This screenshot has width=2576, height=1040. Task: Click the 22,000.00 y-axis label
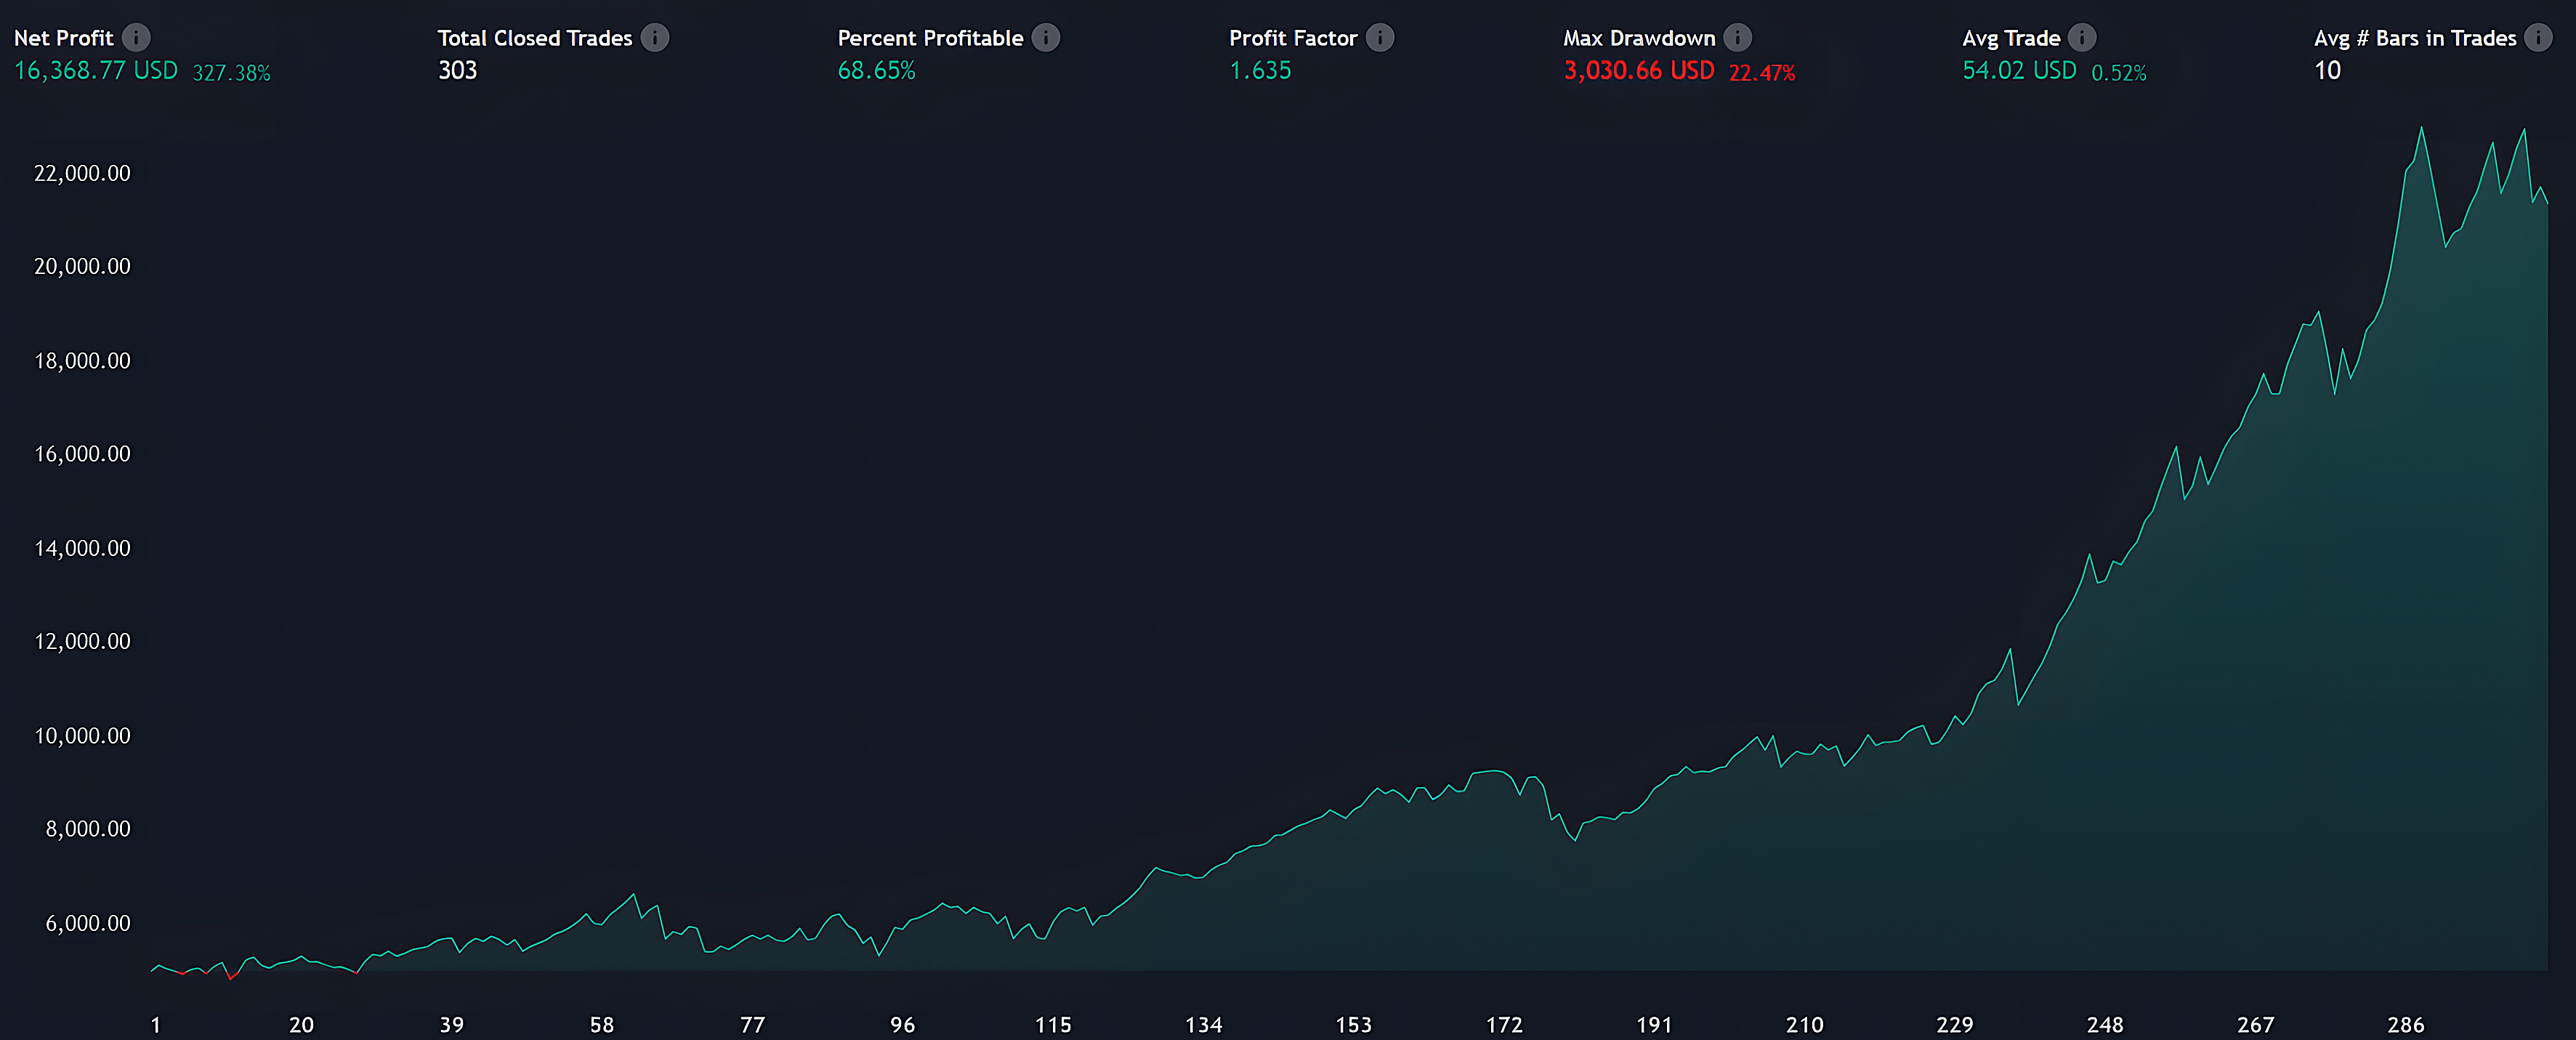click(x=82, y=174)
